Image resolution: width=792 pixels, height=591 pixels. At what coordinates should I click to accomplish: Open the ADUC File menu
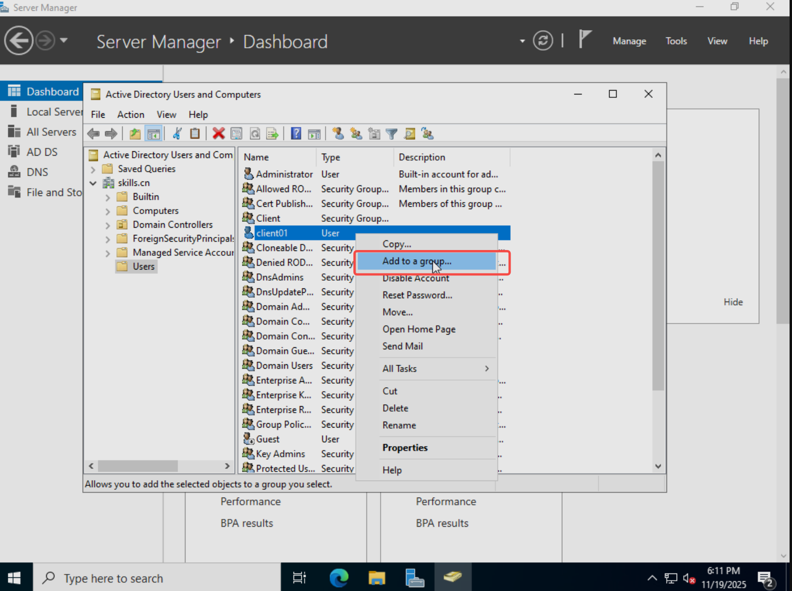pos(98,115)
